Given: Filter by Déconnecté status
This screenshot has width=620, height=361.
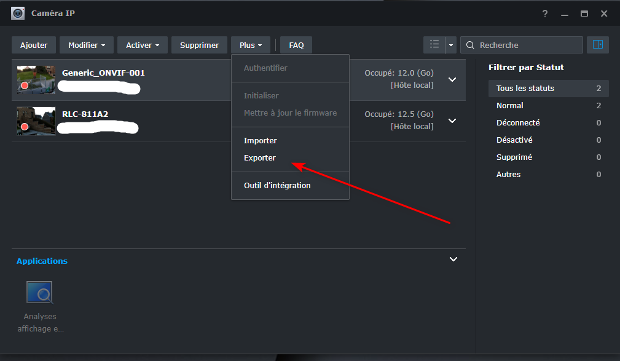Looking at the screenshot, I should [518, 123].
